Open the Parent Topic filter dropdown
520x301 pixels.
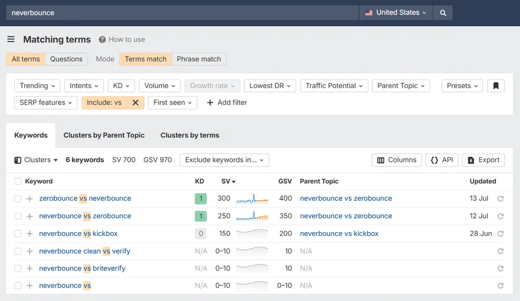tap(401, 86)
